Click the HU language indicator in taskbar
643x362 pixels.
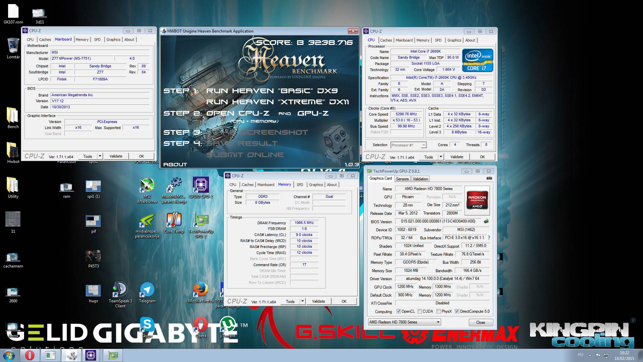pyautogui.click(x=580, y=355)
